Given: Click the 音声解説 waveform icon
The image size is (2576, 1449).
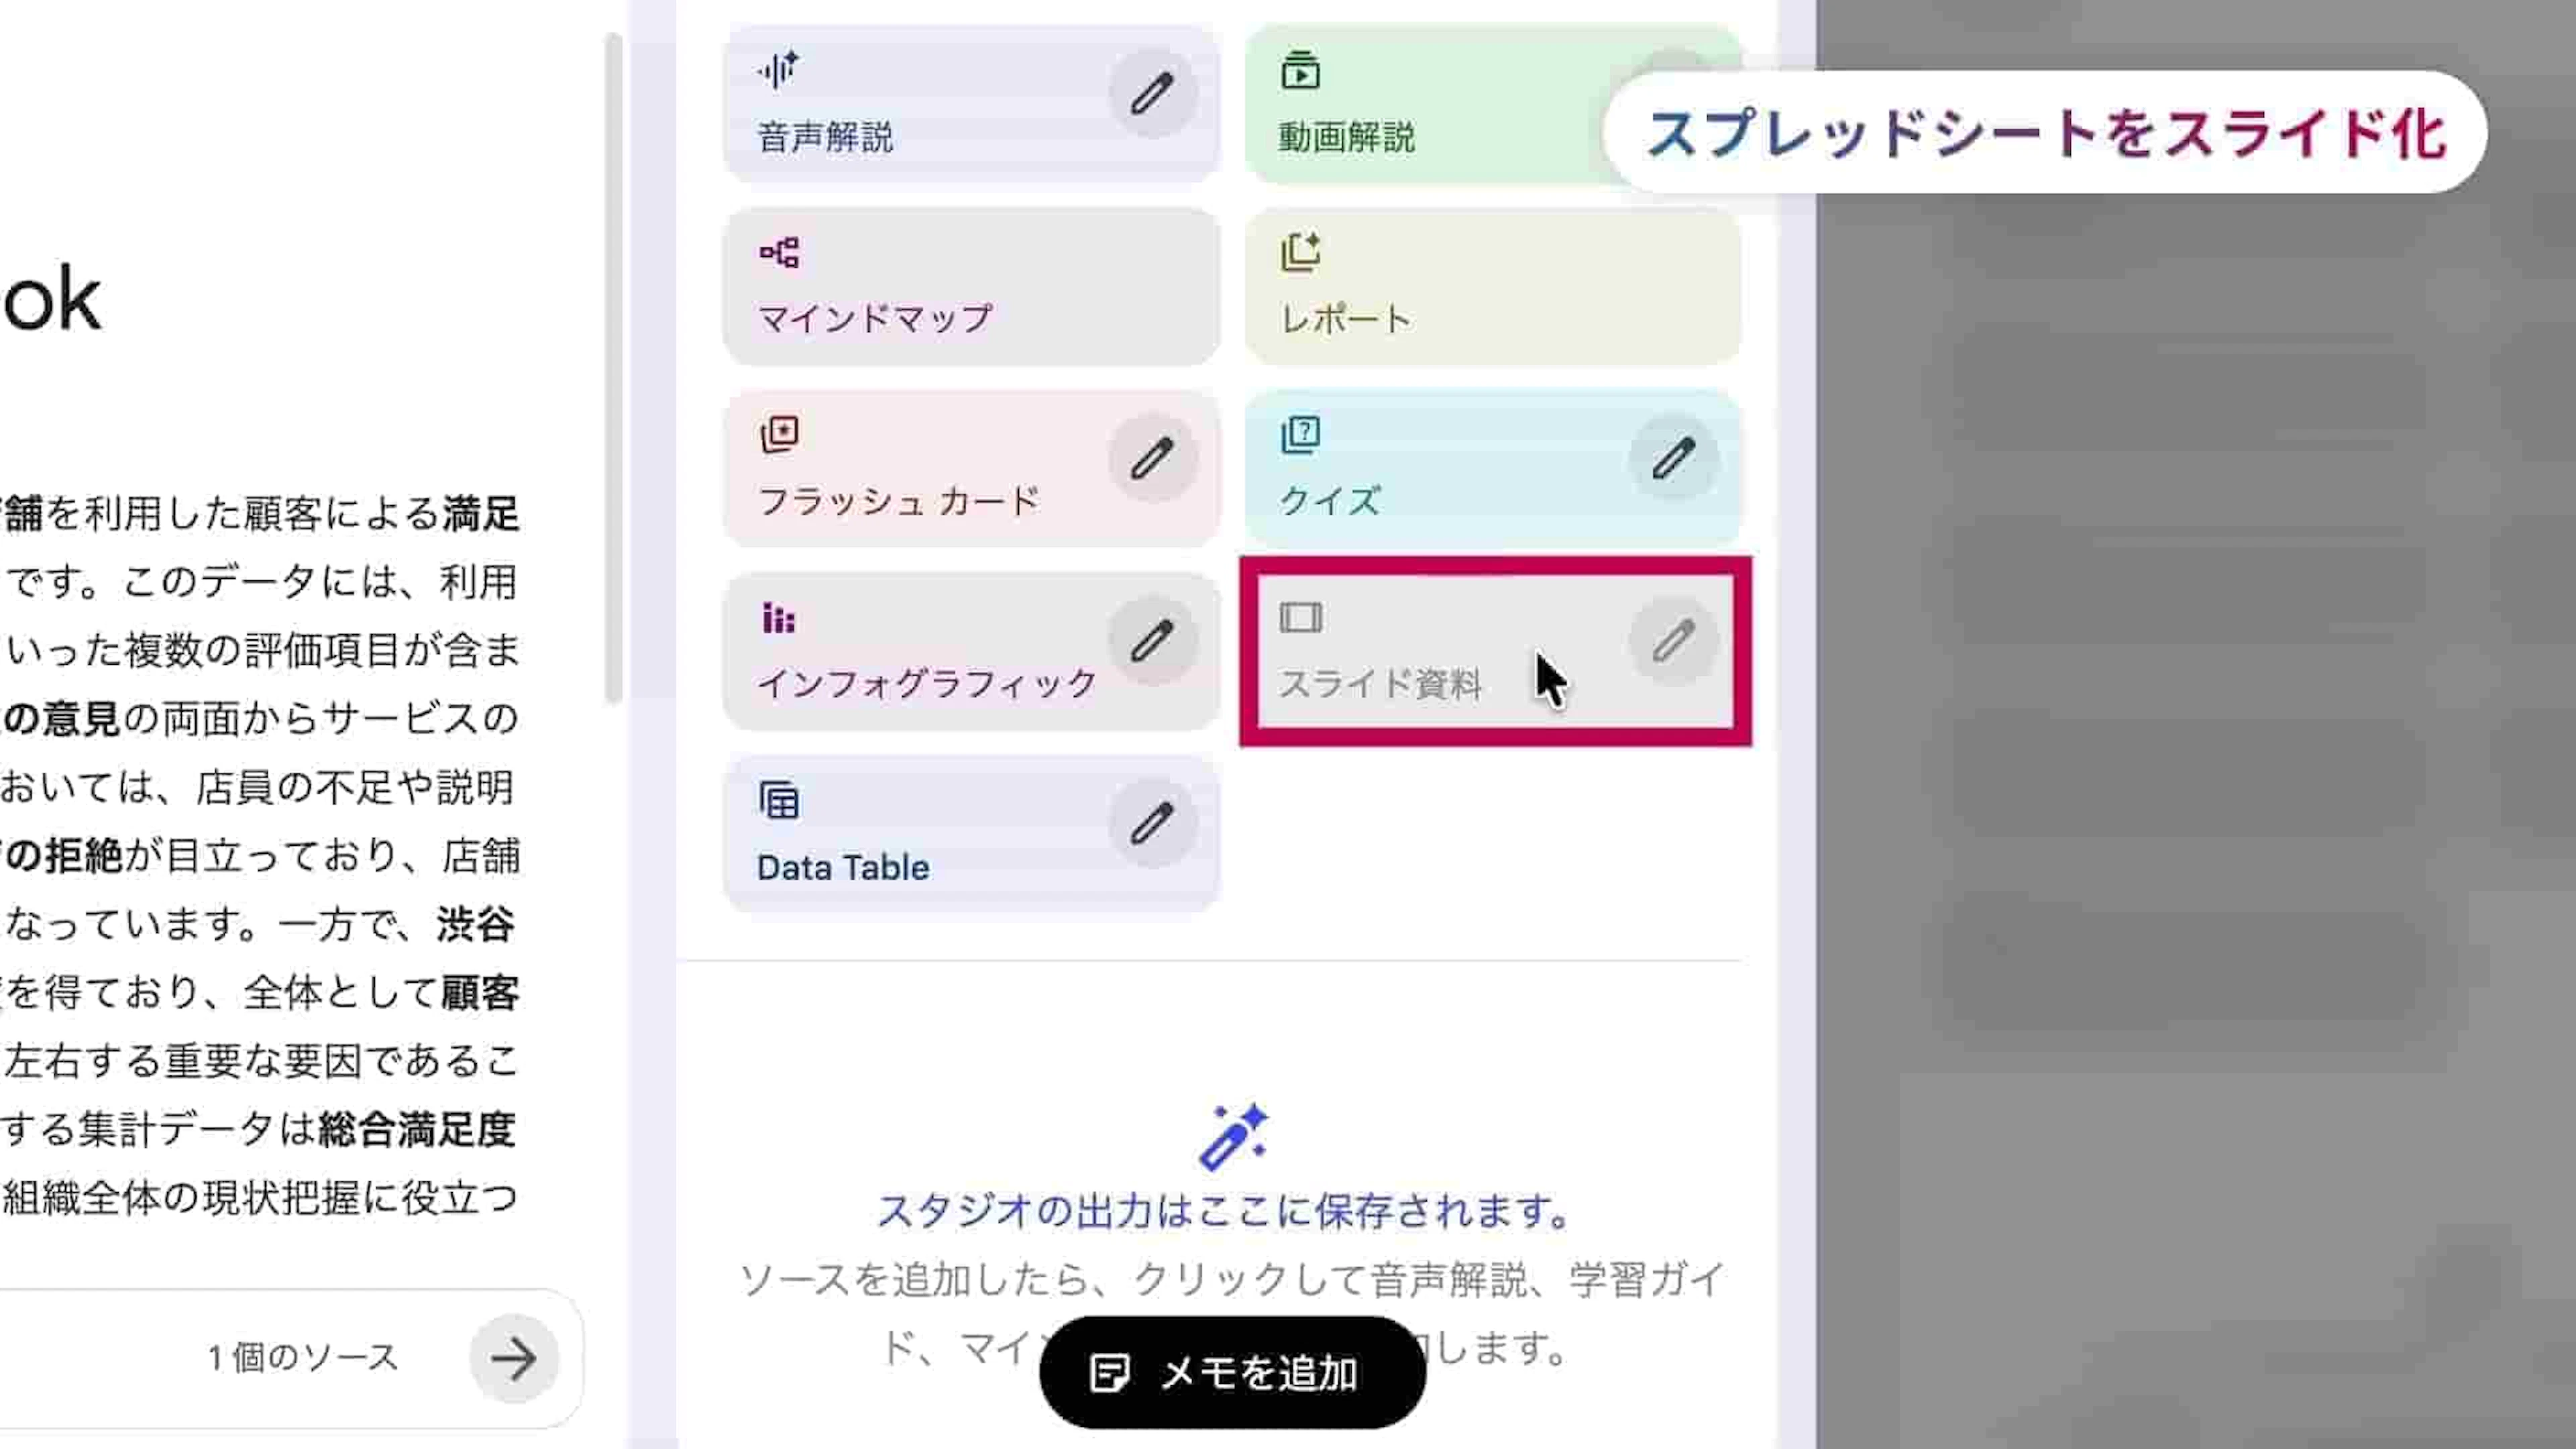Looking at the screenshot, I should [x=778, y=70].
